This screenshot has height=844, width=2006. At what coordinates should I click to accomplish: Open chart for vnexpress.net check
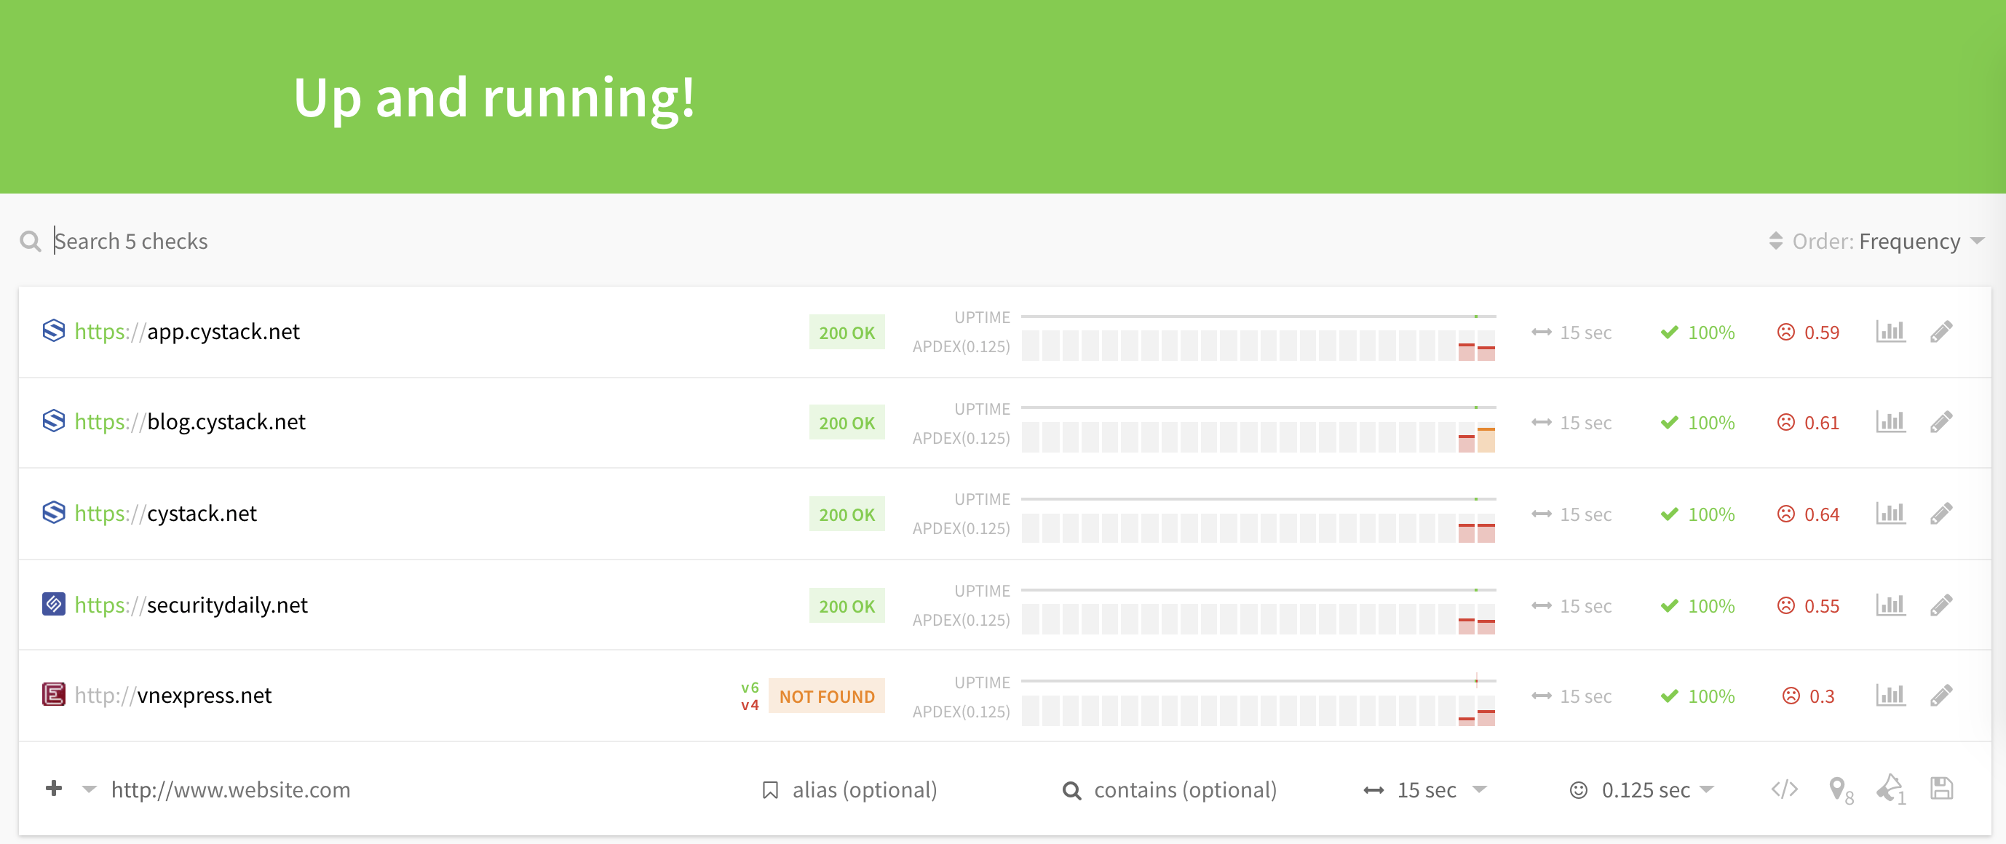click(x=1890, y=696)
